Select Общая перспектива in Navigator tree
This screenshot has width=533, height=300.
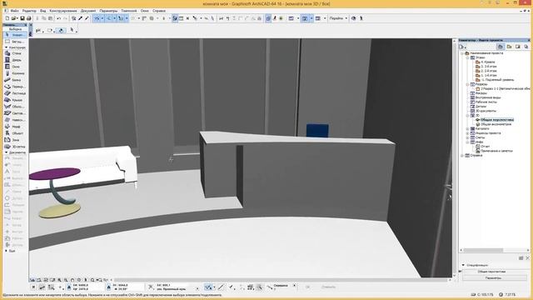coord(497,120)
